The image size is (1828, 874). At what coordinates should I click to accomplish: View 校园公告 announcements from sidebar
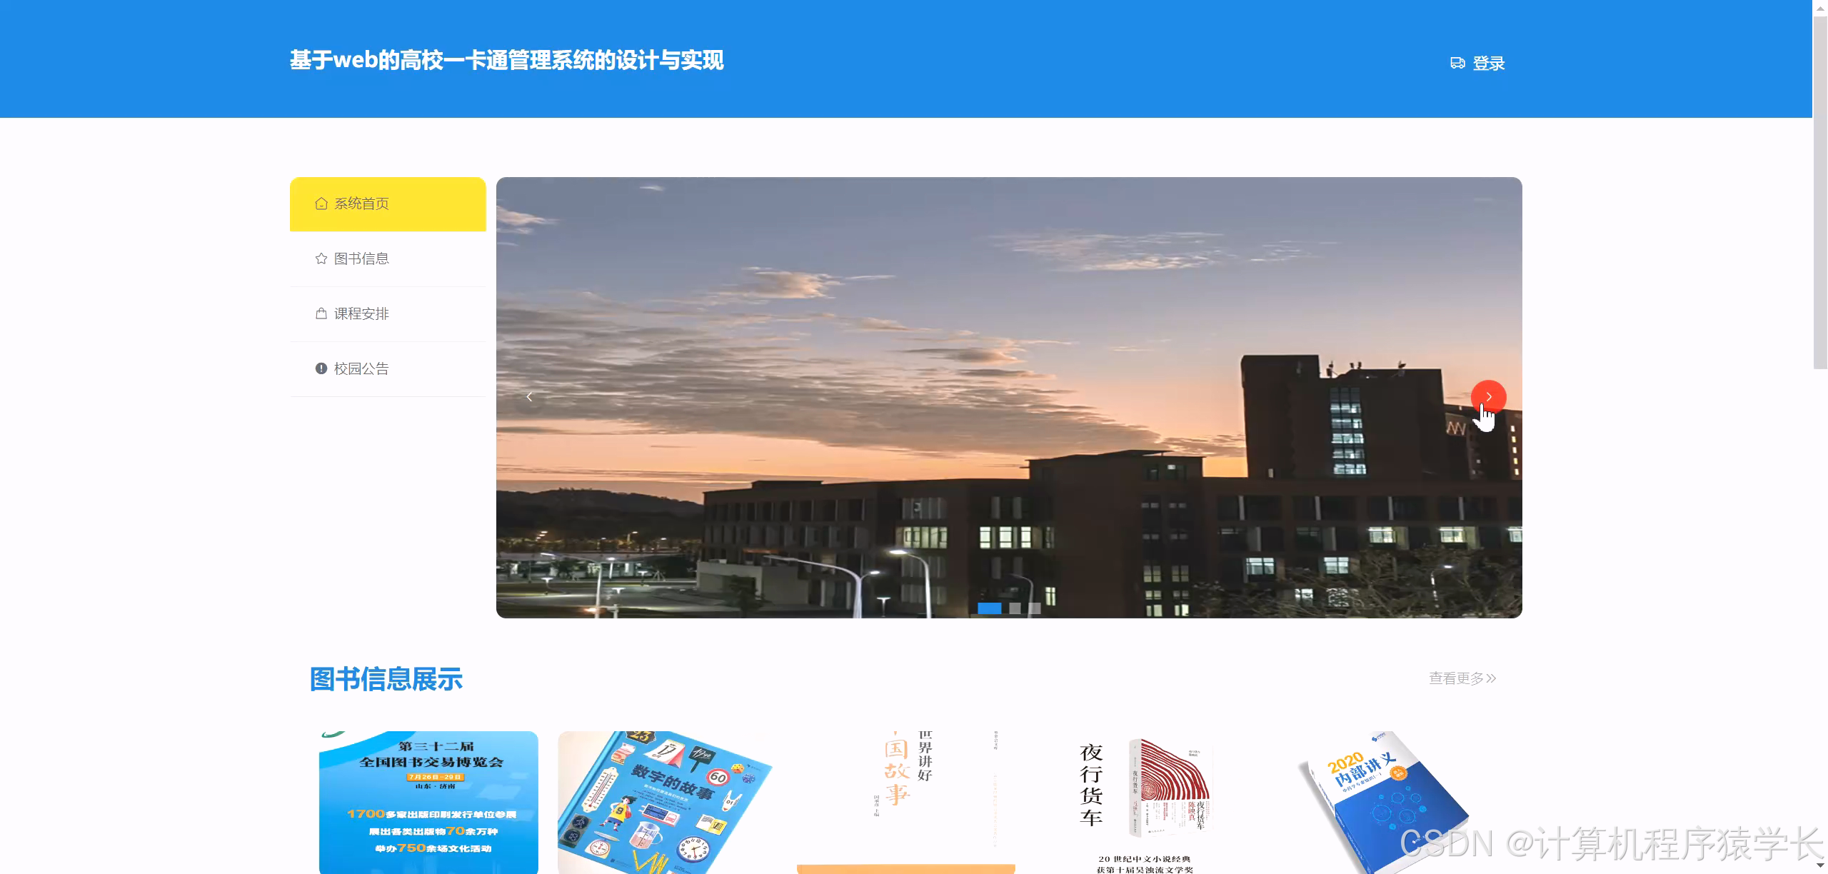click(x=361, y=368)
